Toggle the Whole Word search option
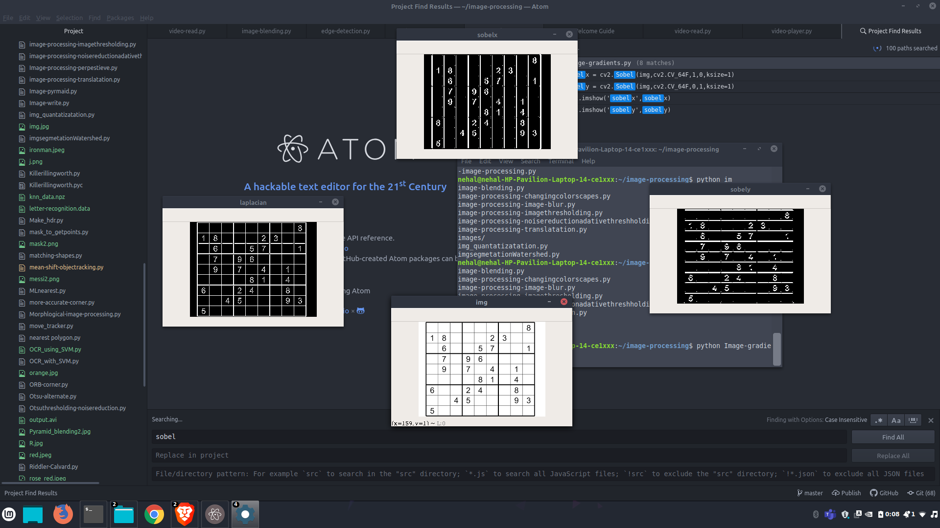Viewport: 940px width, 528px height. point(913,420)
